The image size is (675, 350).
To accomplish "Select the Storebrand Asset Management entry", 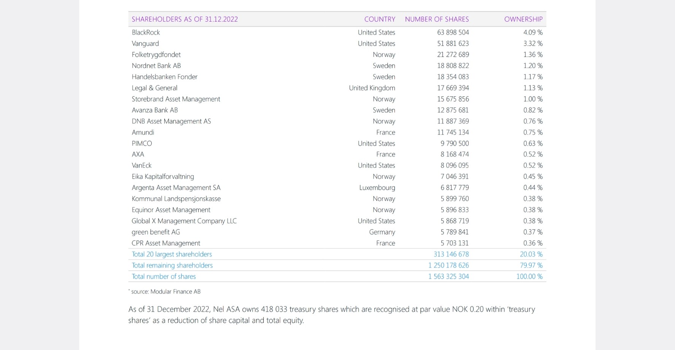I will coord(176,99).
